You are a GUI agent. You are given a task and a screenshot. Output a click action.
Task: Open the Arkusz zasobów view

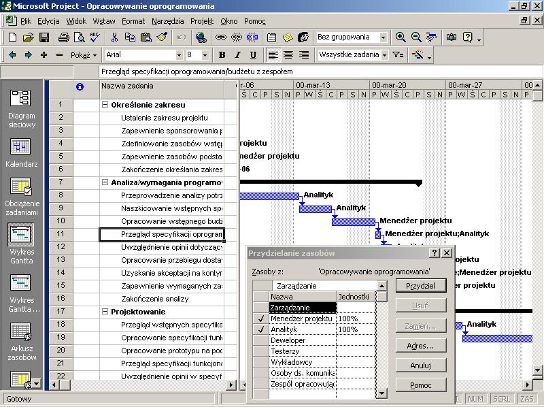tap(22, 342)
